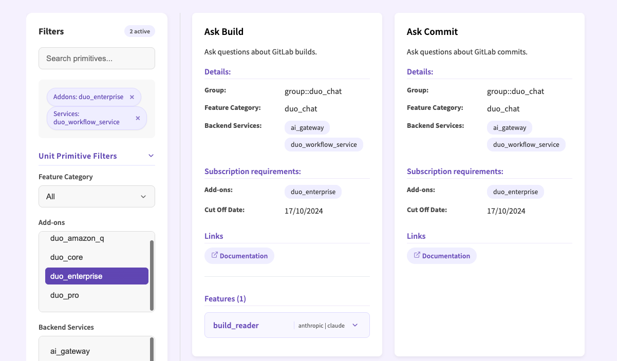The width and height of the screenshot is (617, 361).
Task: Click the build_reader feature name
Action: pos(236,325)
